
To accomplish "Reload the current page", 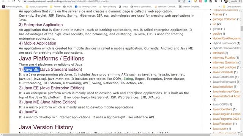I will point(14,1).
